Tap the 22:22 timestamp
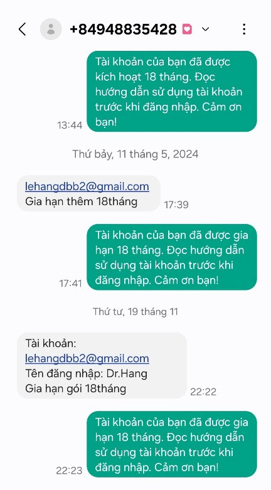Screen dimensions: 271x490 pyautogui.click(x=203, y=392)
